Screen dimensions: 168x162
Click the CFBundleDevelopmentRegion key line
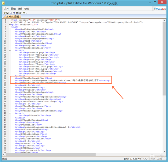38,34
